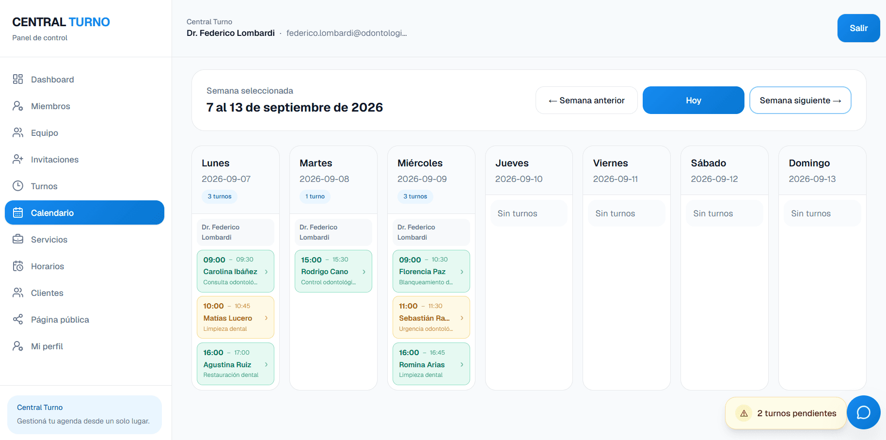
Task: Click the Hoy button
Action: (x=693, y=100)
